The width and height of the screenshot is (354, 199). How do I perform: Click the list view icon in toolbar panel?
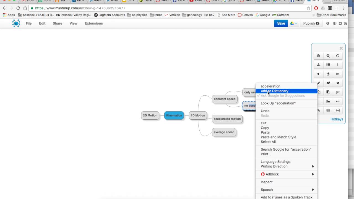tap(328, 65)
